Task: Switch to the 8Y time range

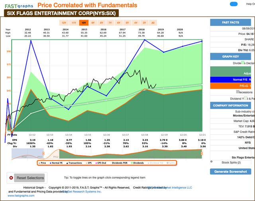Action: [102, 23]
